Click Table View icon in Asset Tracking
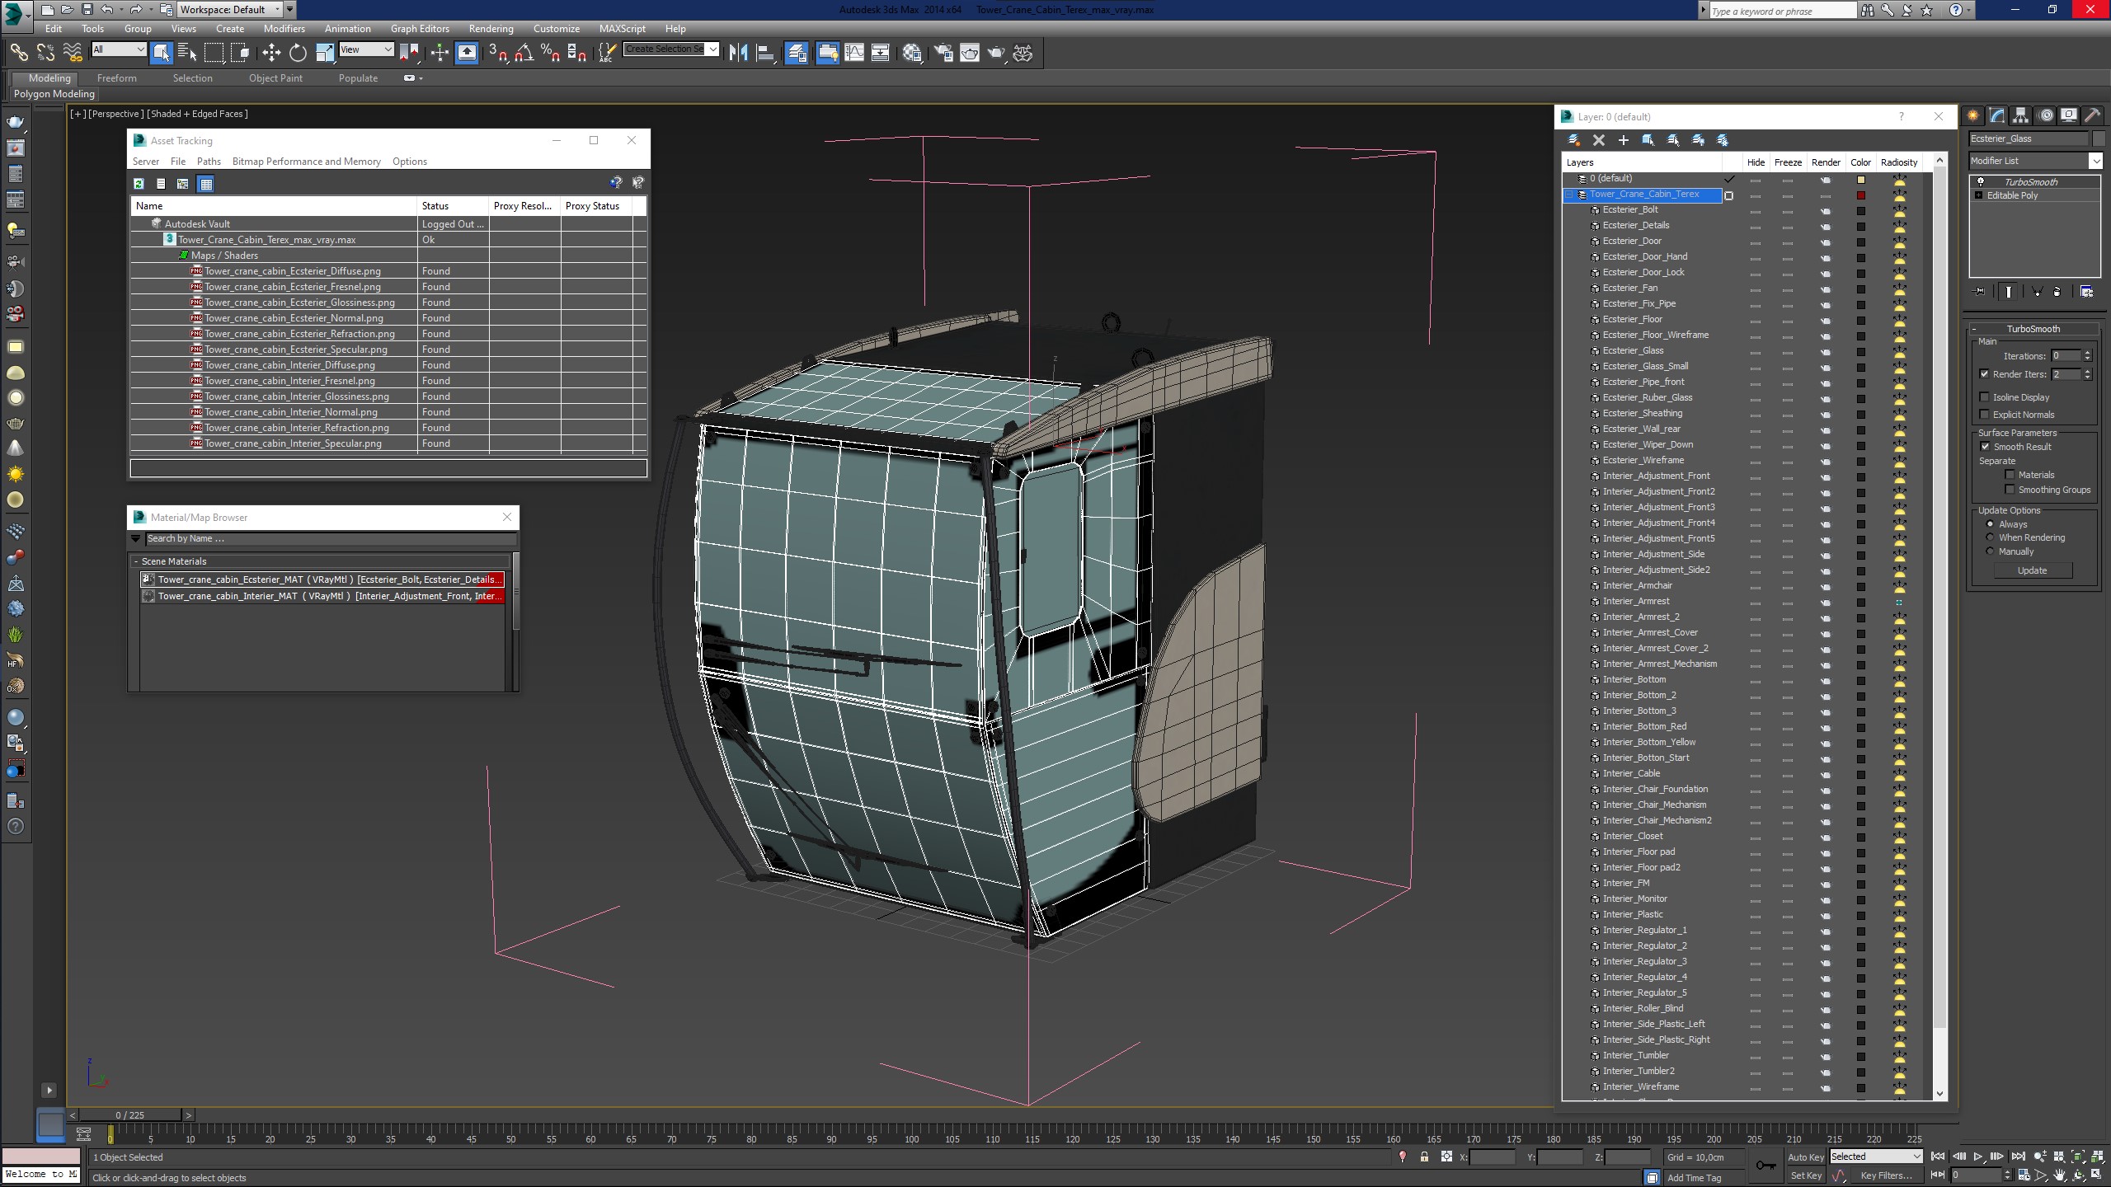 [206, 184]
